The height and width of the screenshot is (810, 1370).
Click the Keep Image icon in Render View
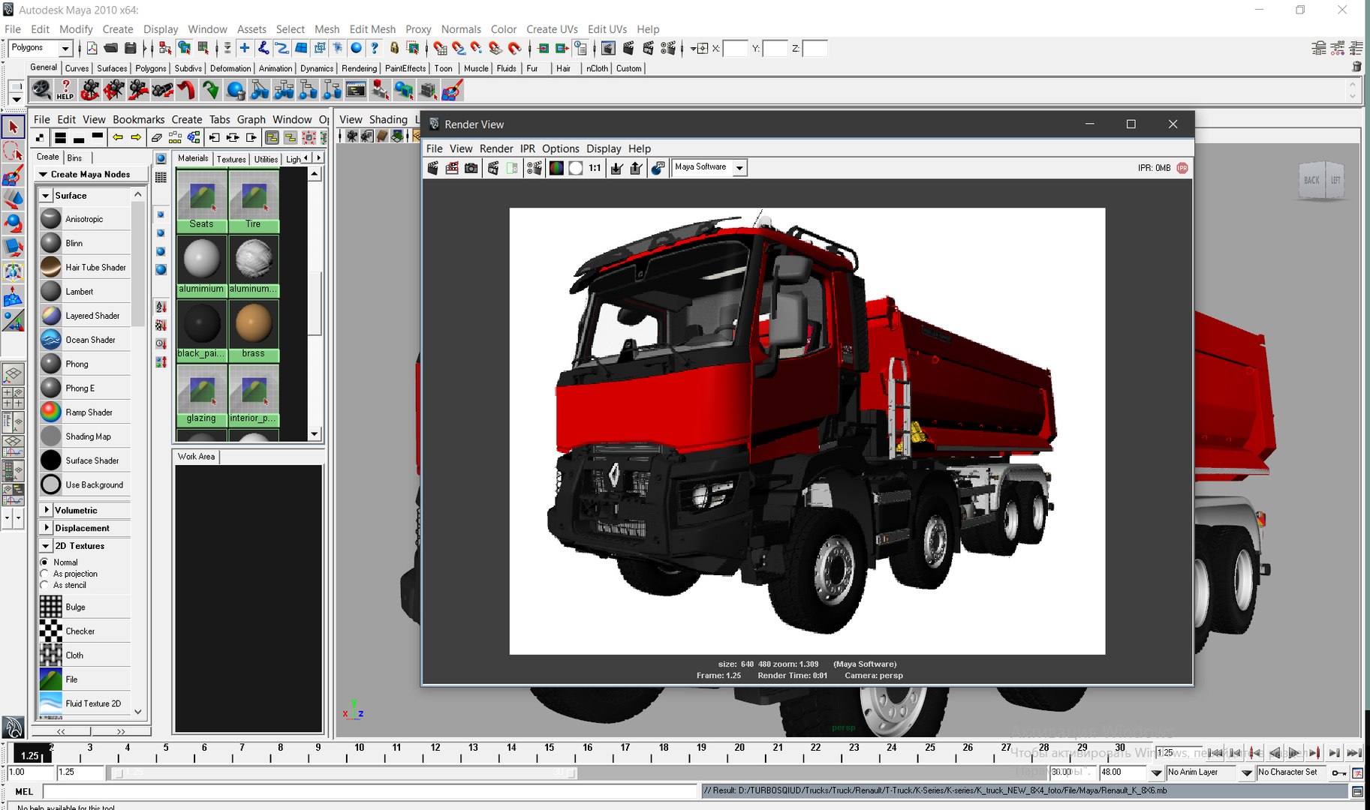pyautogui.click(x=617, y=168)
